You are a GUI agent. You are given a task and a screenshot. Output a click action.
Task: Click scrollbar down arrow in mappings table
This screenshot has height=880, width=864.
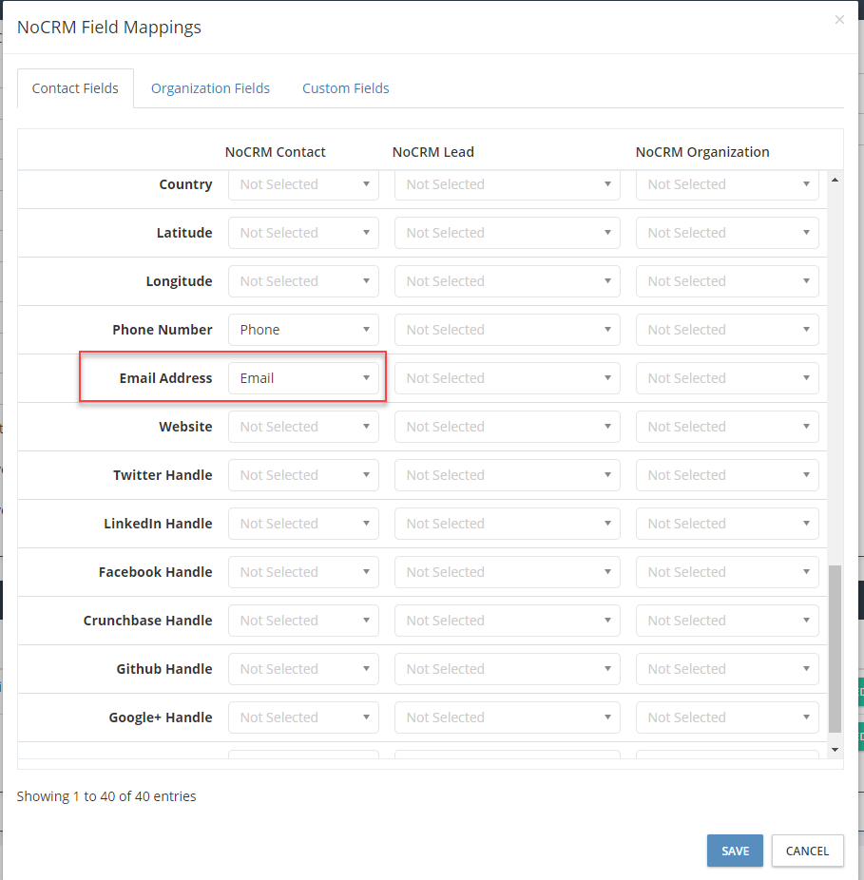coord(835,750)
